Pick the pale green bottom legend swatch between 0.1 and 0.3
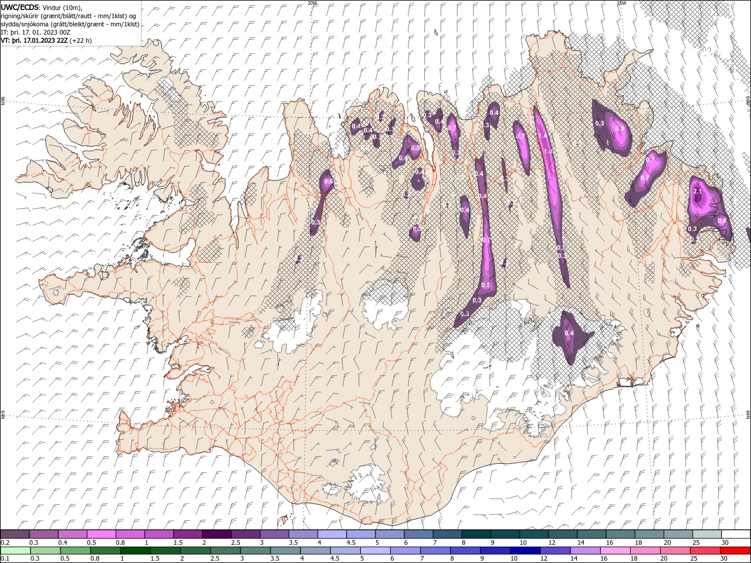 point(16,551)
